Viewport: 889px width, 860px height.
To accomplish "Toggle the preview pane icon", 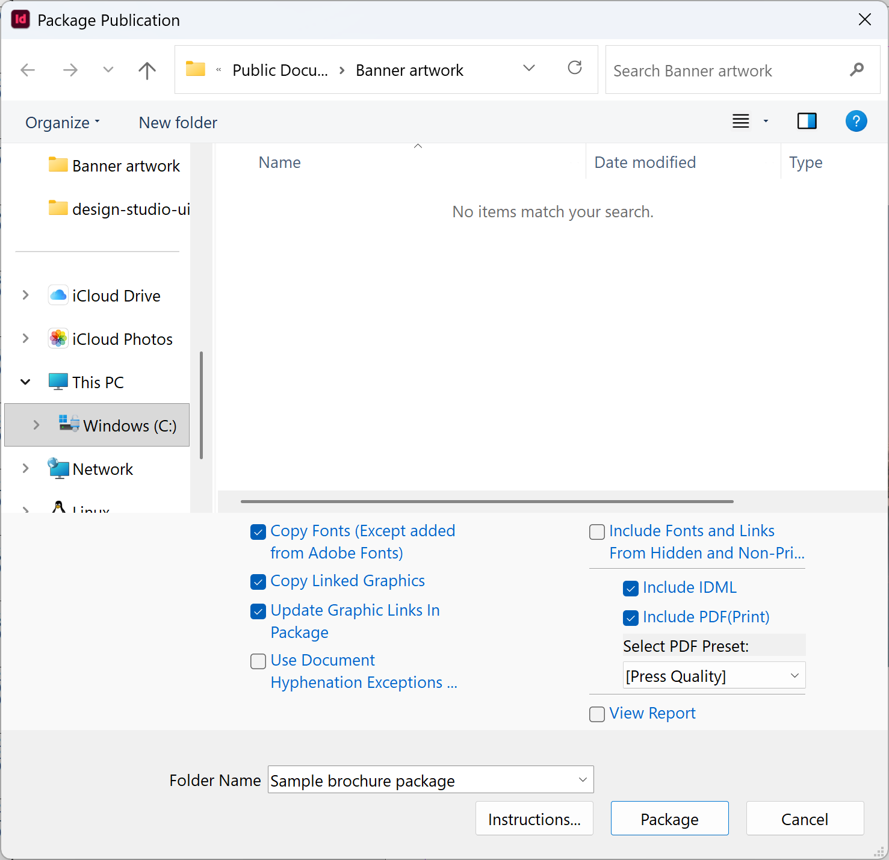I will click(x=807, y=122).
